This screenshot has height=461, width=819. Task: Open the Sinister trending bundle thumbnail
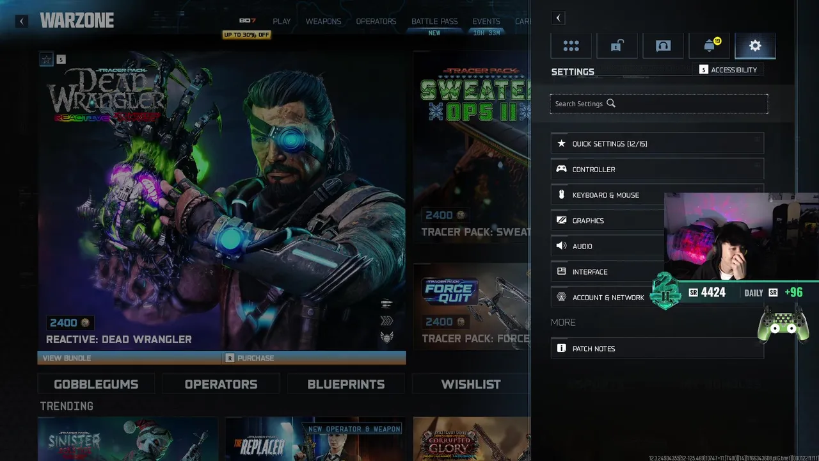click(127, 439)
